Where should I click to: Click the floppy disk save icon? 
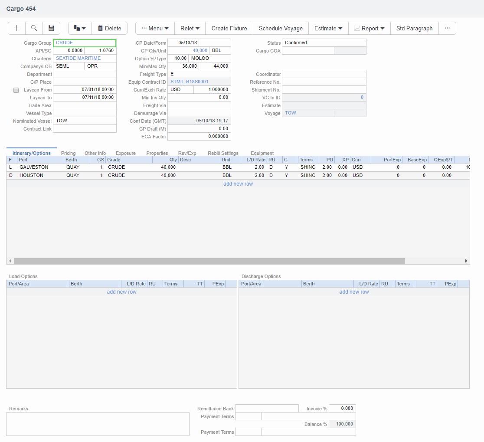[x=51, y=28]
